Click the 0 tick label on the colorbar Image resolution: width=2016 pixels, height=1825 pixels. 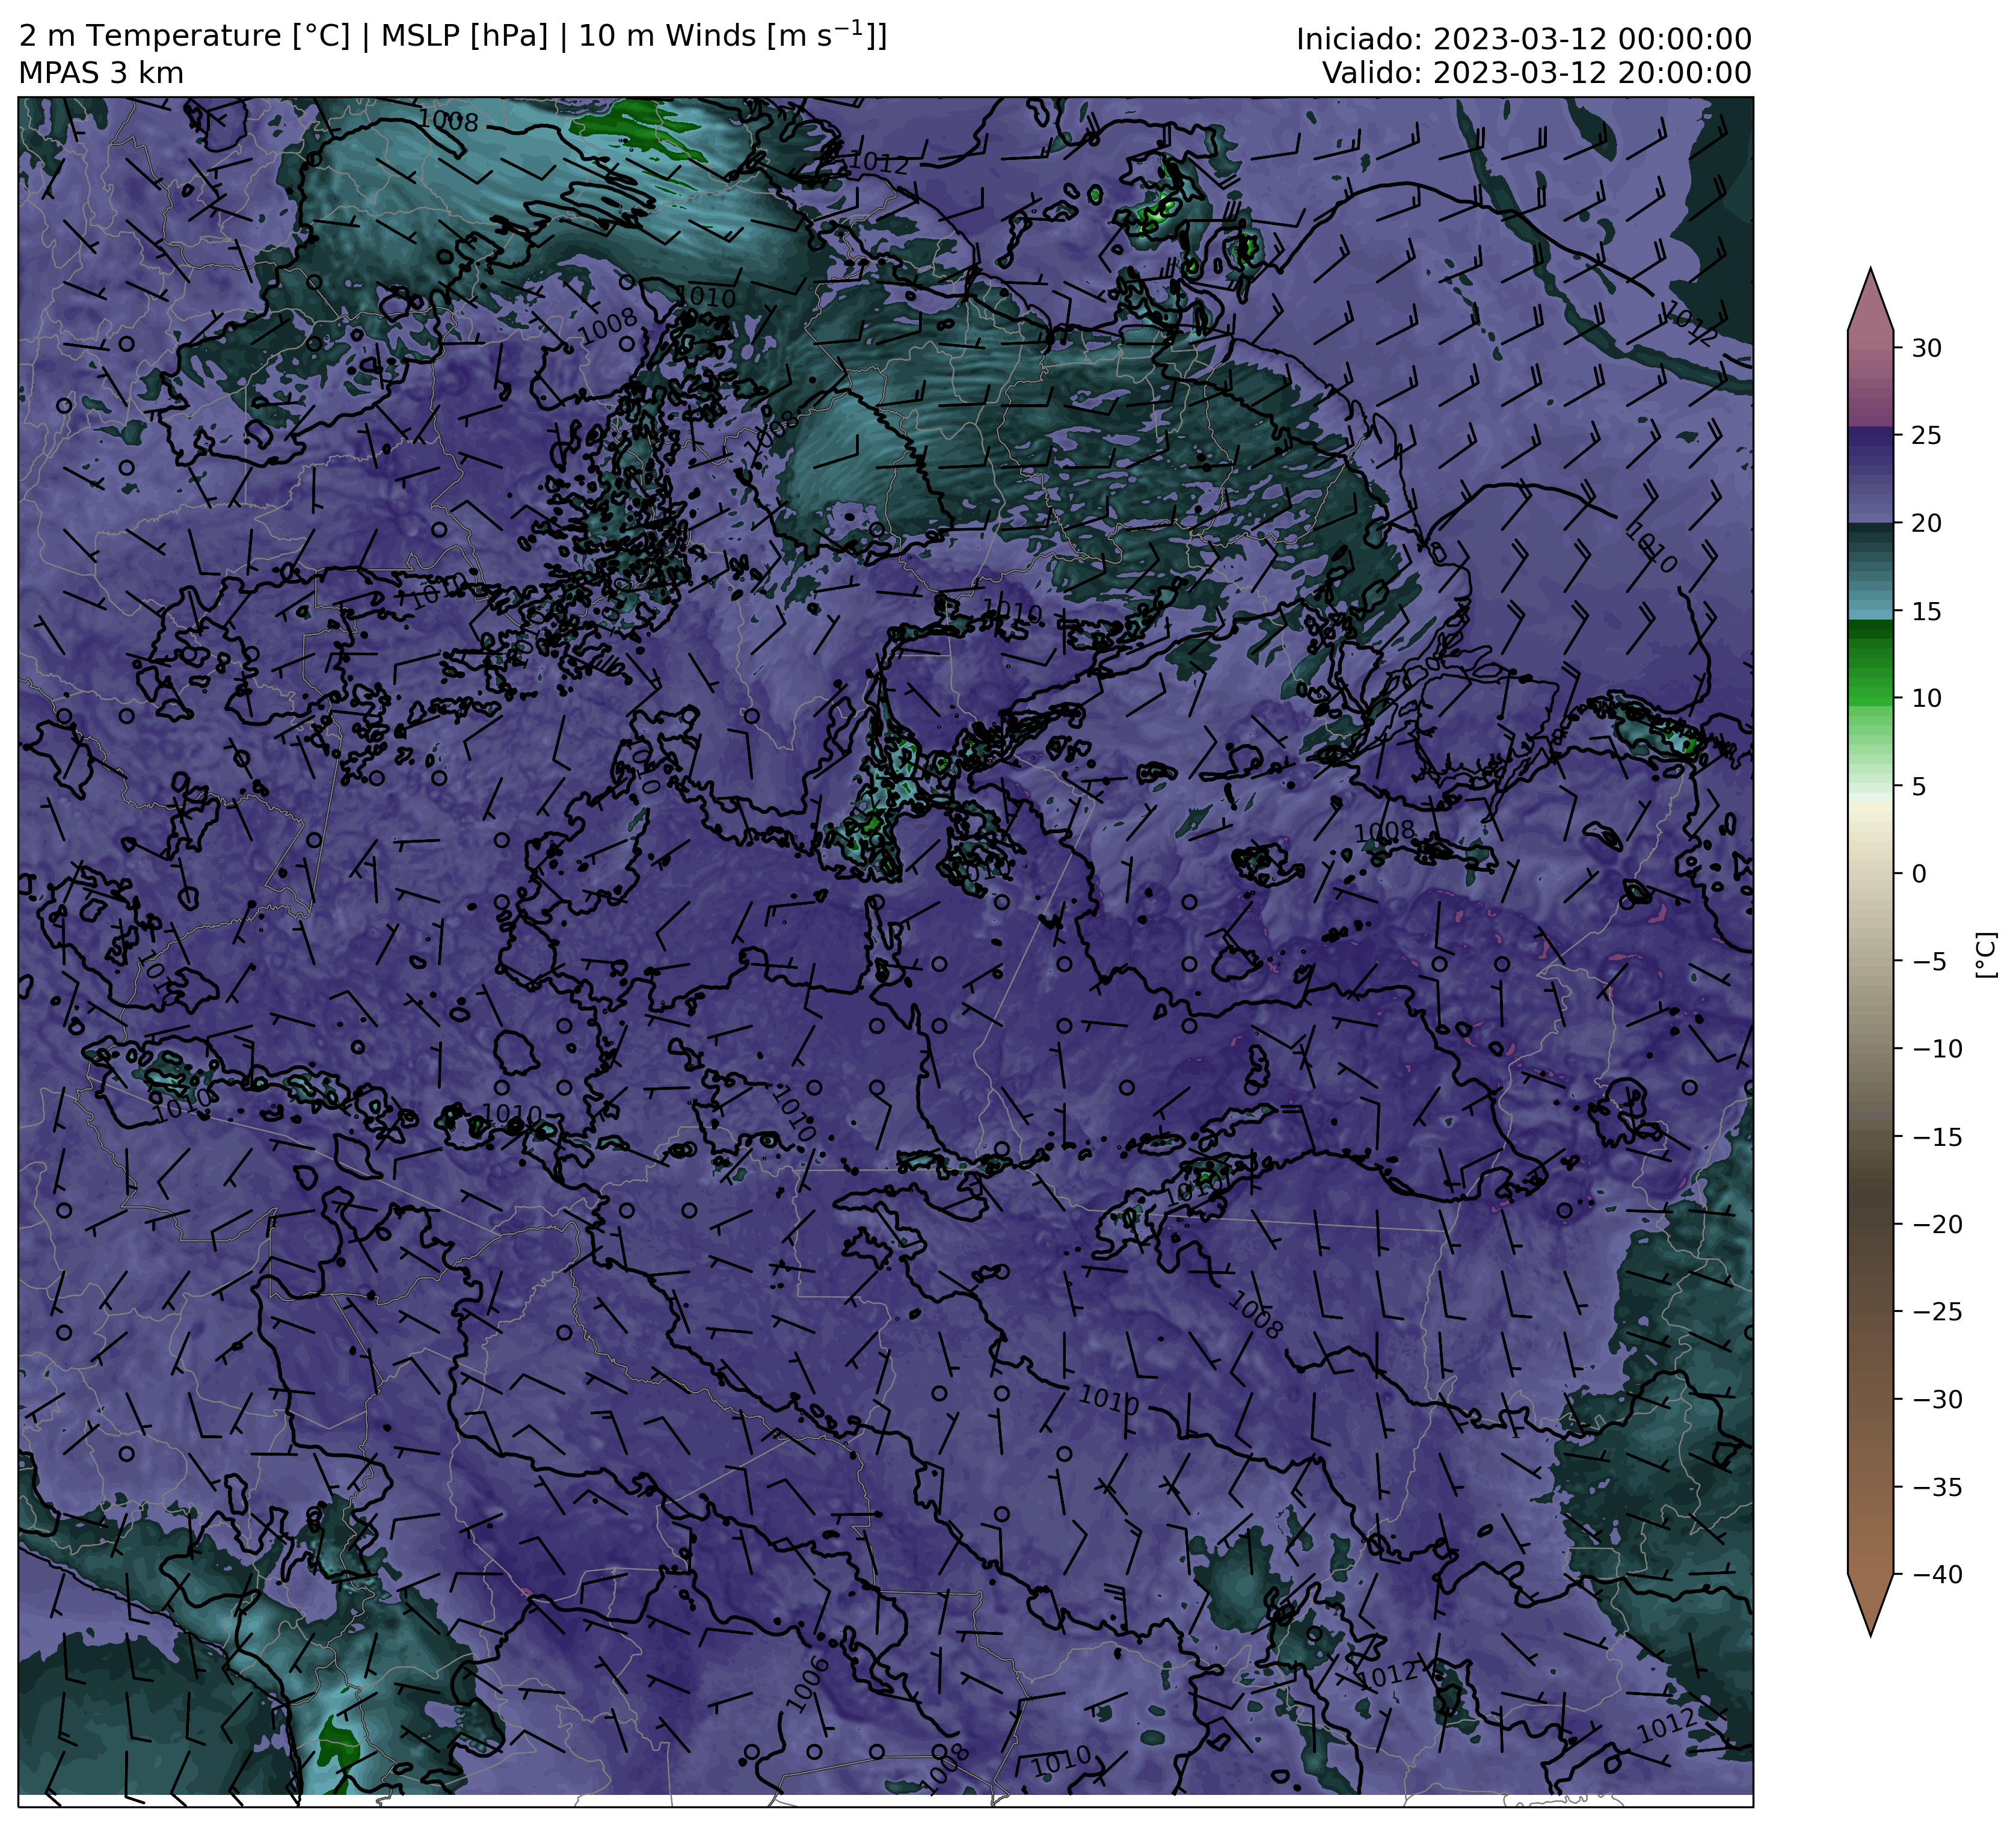pyautogui.click(x=1918, y=874)
